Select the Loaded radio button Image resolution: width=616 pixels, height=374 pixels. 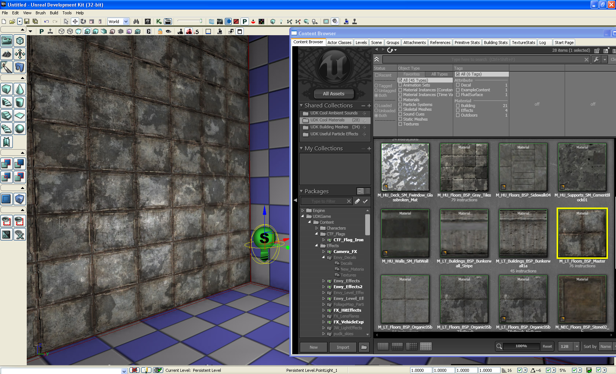coord(376,106)
